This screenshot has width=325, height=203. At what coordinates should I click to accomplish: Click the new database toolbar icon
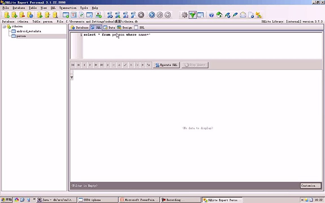tap(7, 15)
